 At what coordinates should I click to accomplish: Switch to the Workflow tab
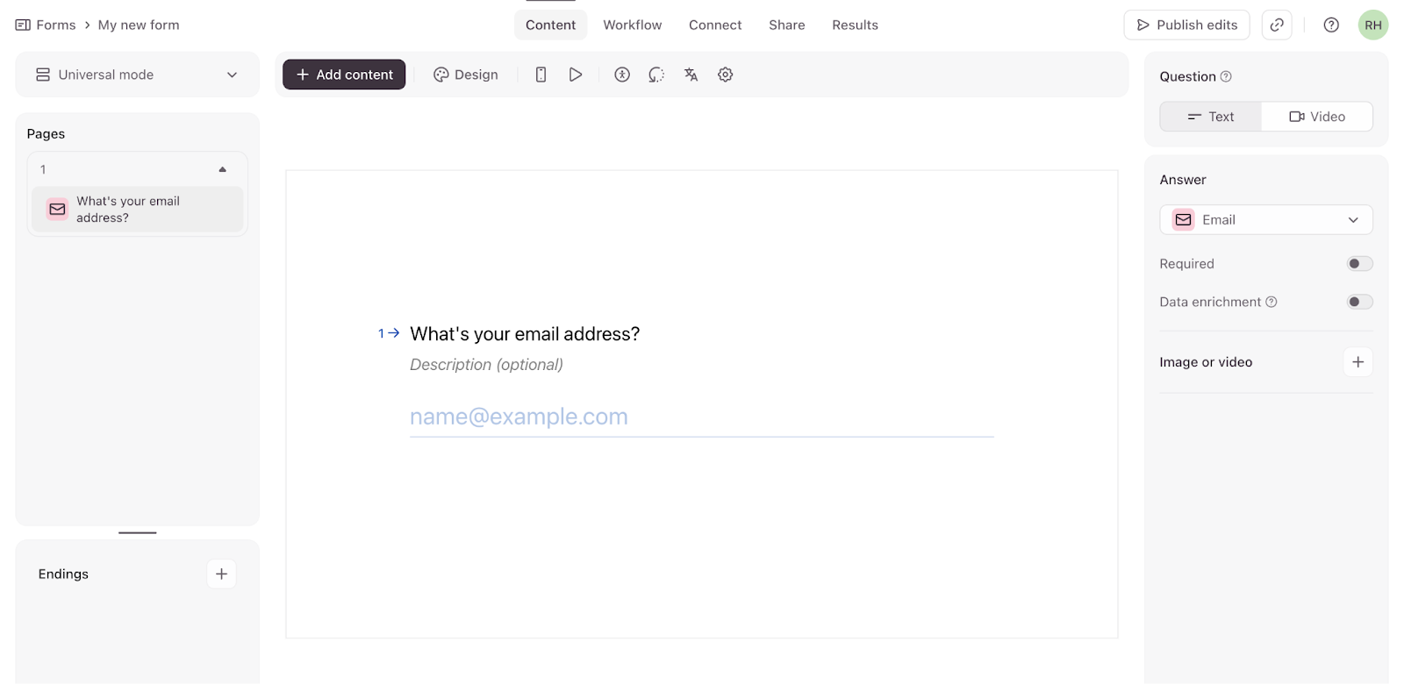[632, 25]
